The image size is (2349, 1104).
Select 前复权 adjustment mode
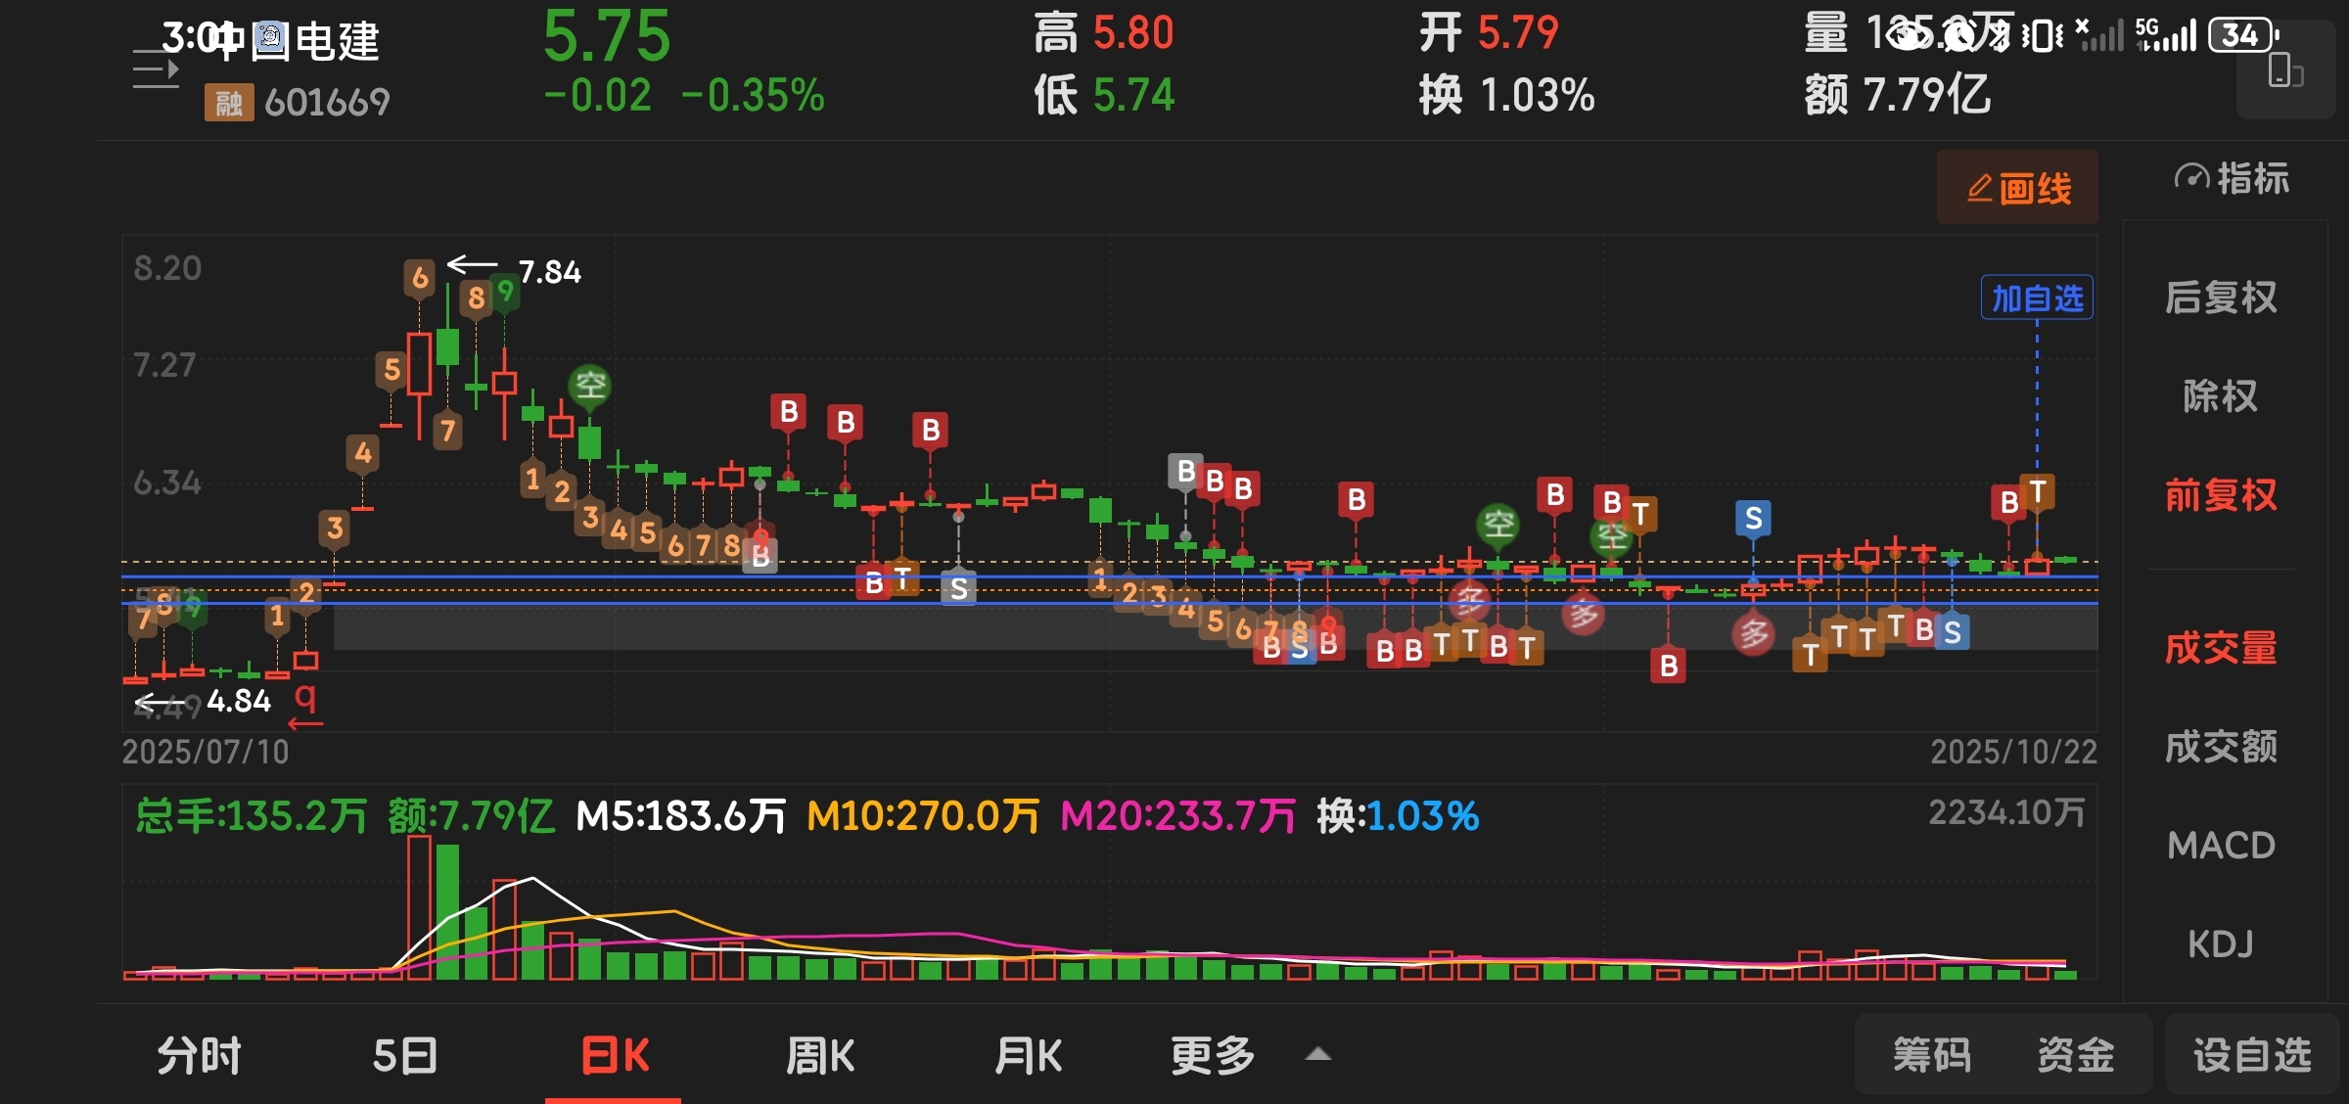2220,495
